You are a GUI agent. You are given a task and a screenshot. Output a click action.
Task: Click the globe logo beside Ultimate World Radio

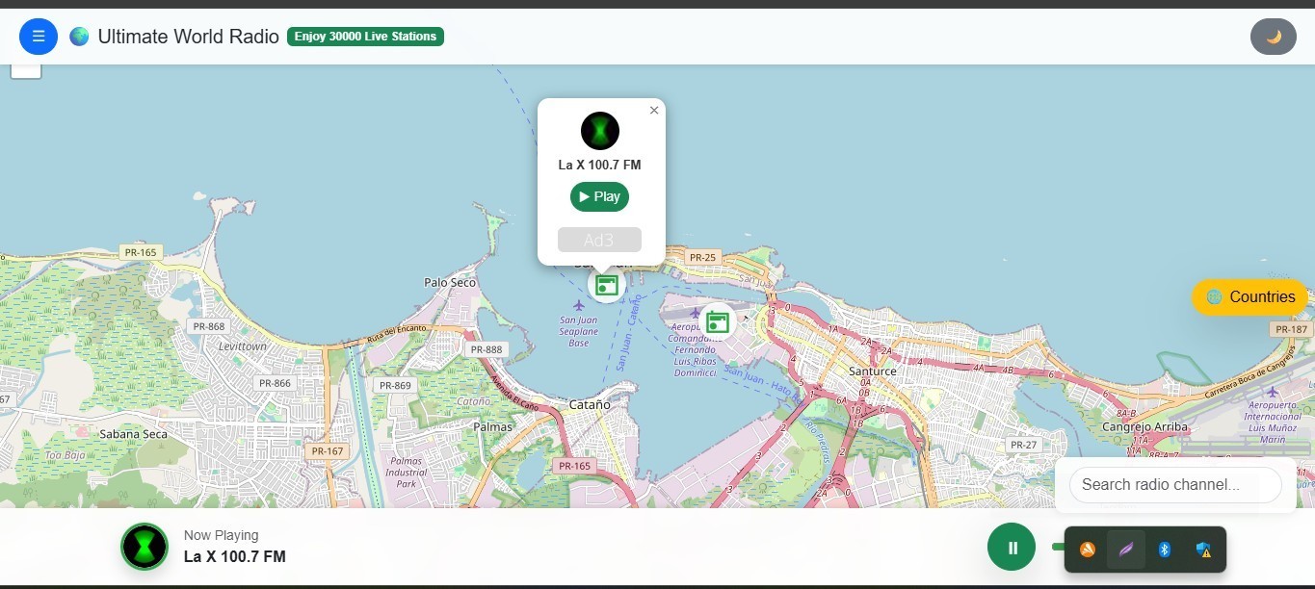79,37
